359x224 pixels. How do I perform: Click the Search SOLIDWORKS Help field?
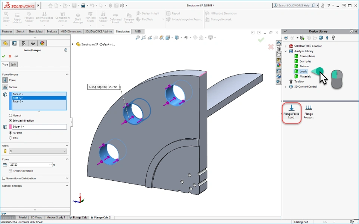pos(294,6)
